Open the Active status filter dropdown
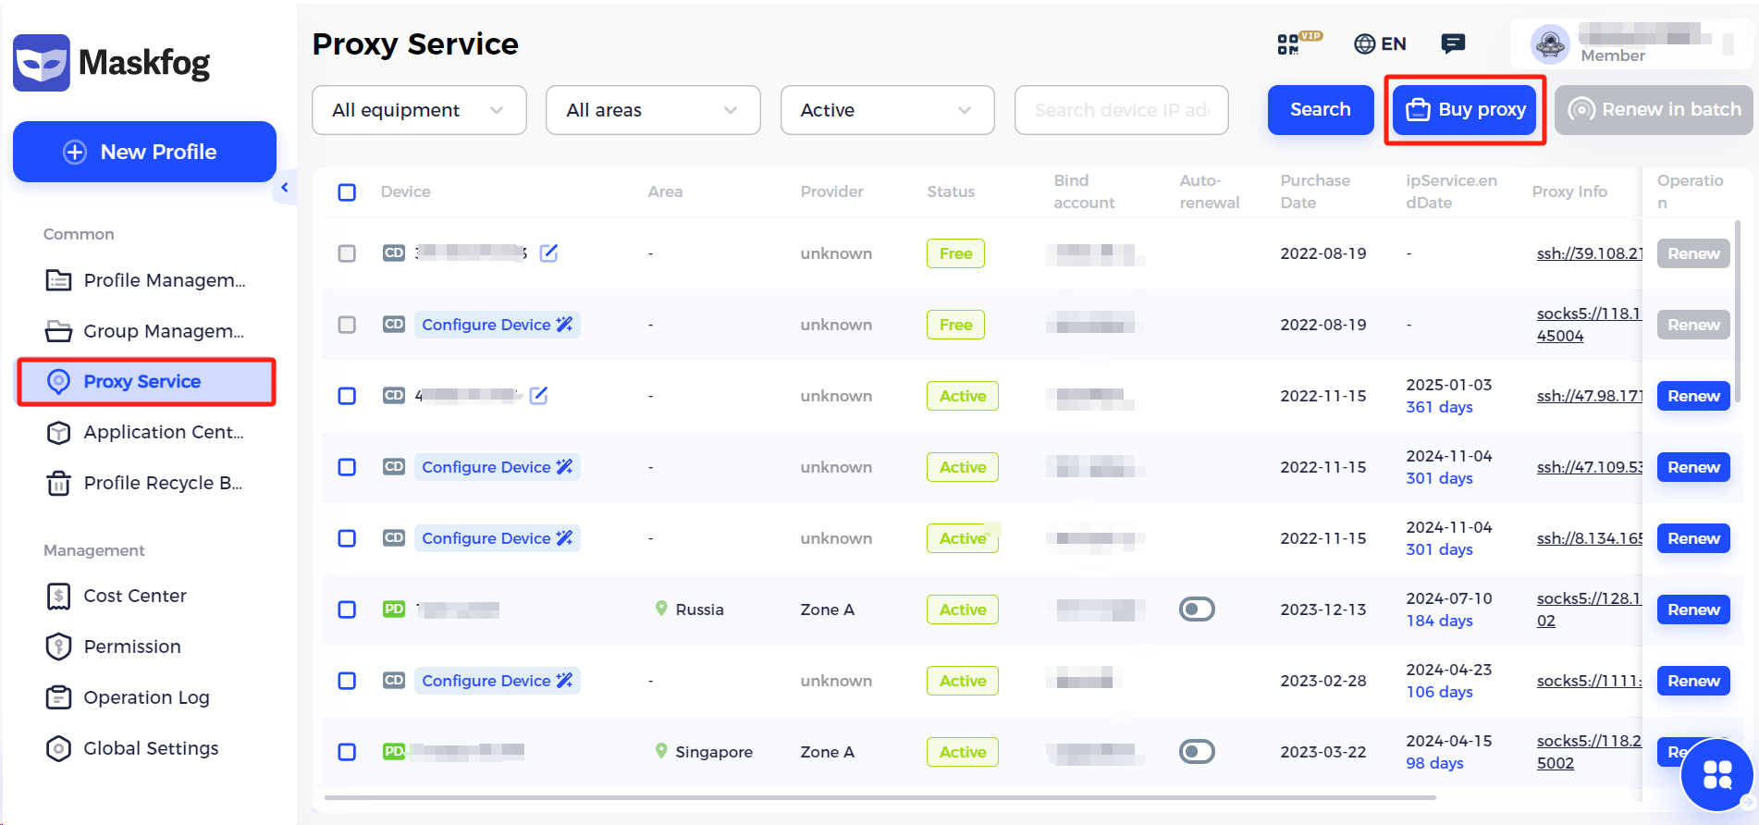This screenshot has height=825, width=1759. 887,110
